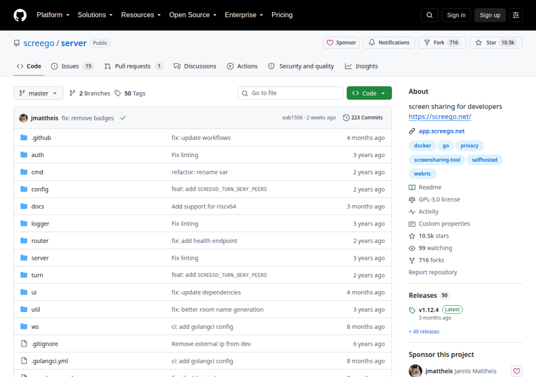Click the repository icon beside screego
The image size is (536, 377).
pyautogui.click(x=17, y=43)
